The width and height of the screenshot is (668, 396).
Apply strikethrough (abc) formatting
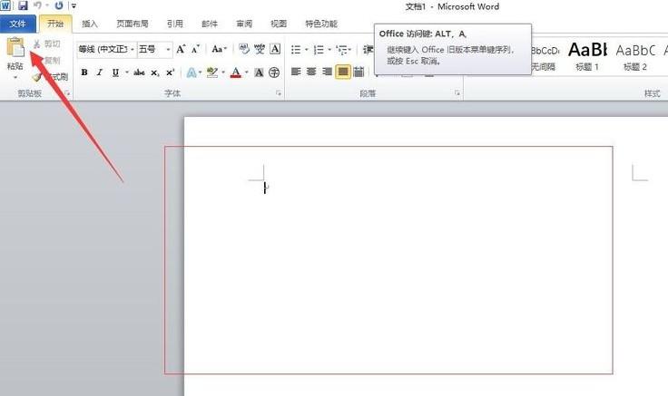click(x=139, y=72)
